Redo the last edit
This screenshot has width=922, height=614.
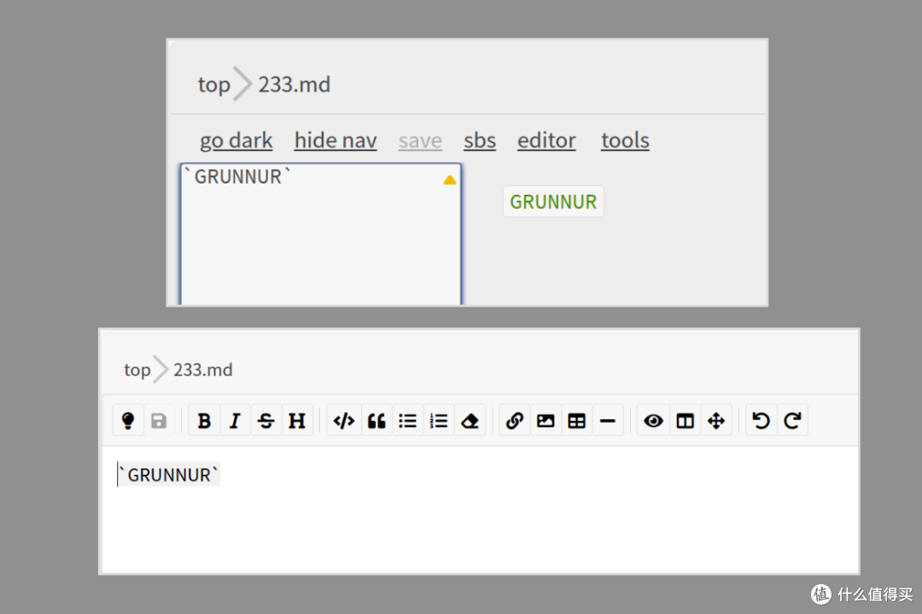792,420
